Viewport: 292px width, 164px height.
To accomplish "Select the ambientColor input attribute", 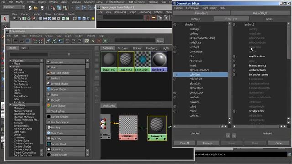I will tap(257, 70).
